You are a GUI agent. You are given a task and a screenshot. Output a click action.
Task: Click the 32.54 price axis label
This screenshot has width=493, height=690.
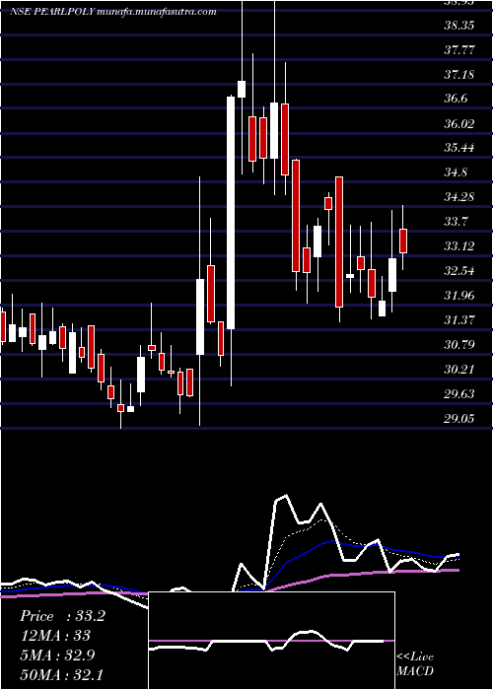(459, 271)
